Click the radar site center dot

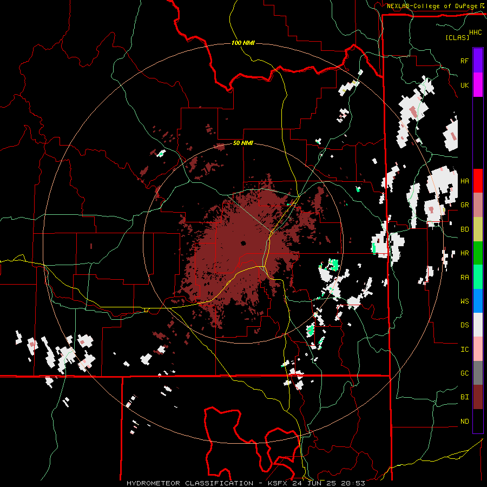pyautogui.click(x=243, y=243)
